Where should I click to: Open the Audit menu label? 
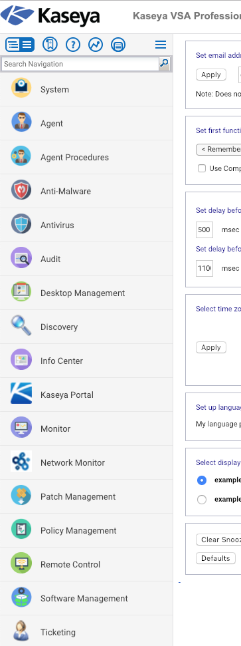point(50,259)
